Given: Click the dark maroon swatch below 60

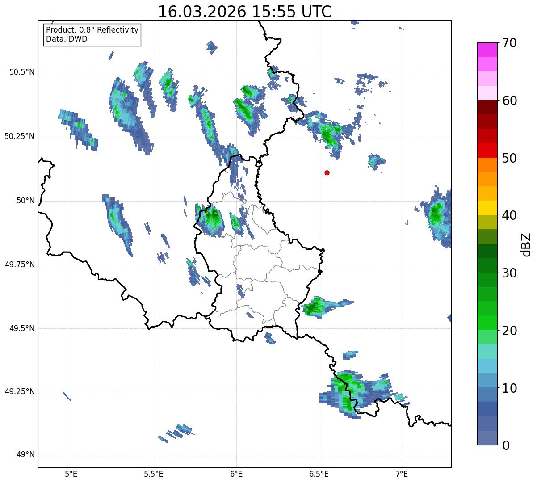Looking at the screenshot, I should pyautogui.click(x=487, y=107).
